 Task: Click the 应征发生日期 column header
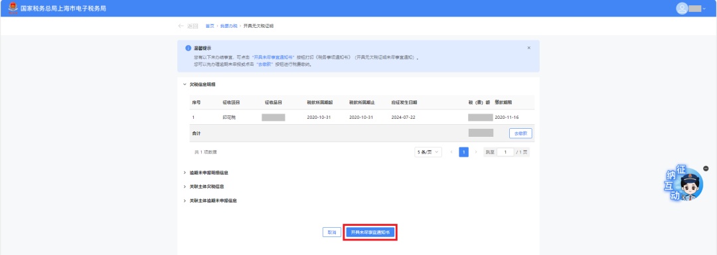tap(404, 102)
